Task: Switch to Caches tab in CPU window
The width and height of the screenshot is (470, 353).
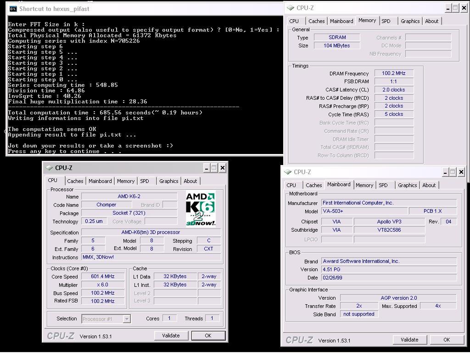Action: (x=75, y=181)
